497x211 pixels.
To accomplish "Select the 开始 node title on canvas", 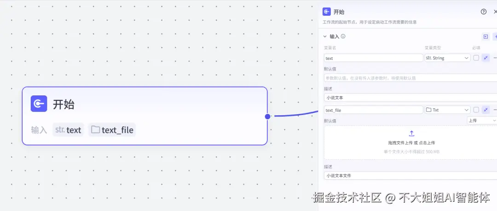I will click(64, 104).
